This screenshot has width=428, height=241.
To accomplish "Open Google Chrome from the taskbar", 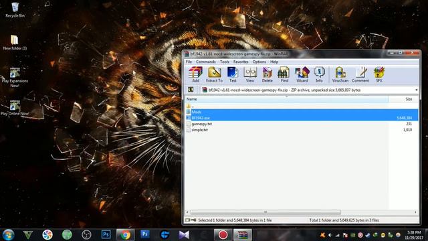I will click(126, 235).
